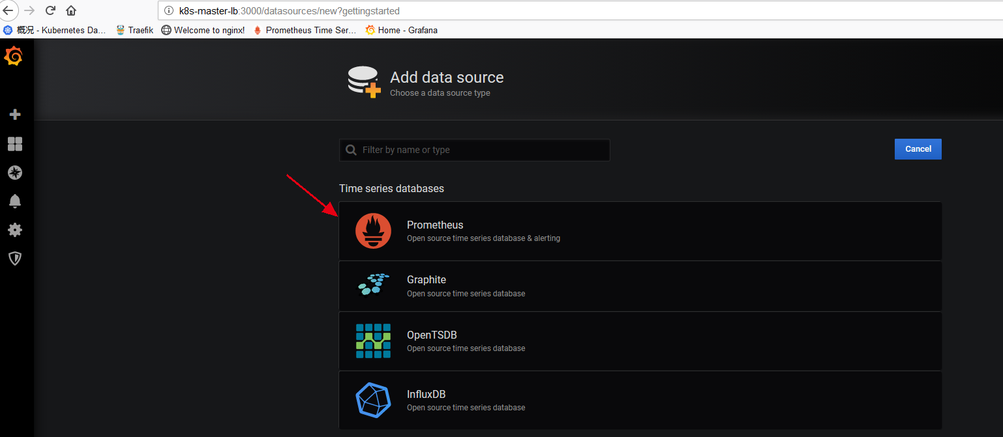This screenshot has width=1003, height=437.
Task: Click the browser forward arrow button
Action: point(29,10)
